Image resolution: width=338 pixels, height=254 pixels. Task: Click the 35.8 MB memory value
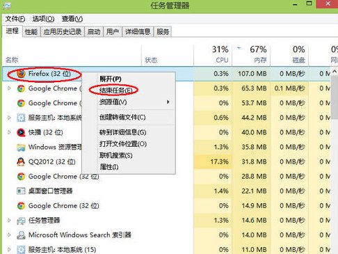254,147
